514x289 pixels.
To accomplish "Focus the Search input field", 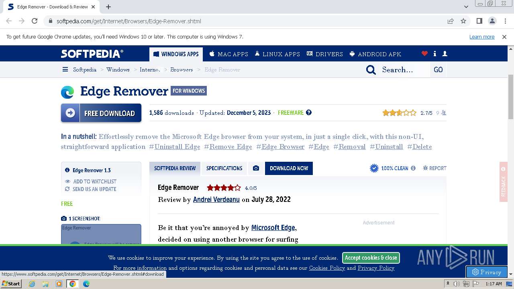I will [404, 70].
